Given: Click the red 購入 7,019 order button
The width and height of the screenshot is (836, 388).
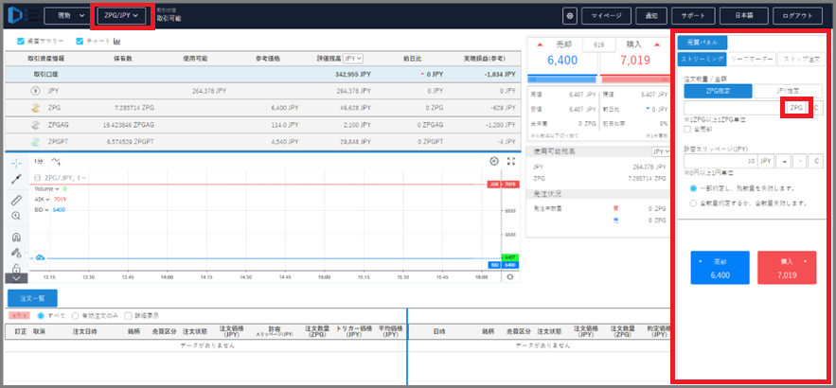Looking at the screenshot, I should [x=787, y=268].
